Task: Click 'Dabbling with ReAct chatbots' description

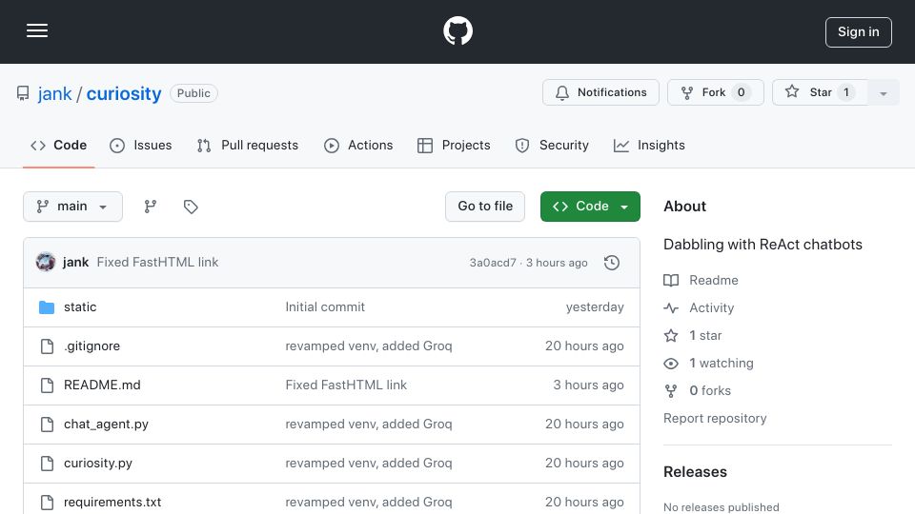Action: click(762, 245)
